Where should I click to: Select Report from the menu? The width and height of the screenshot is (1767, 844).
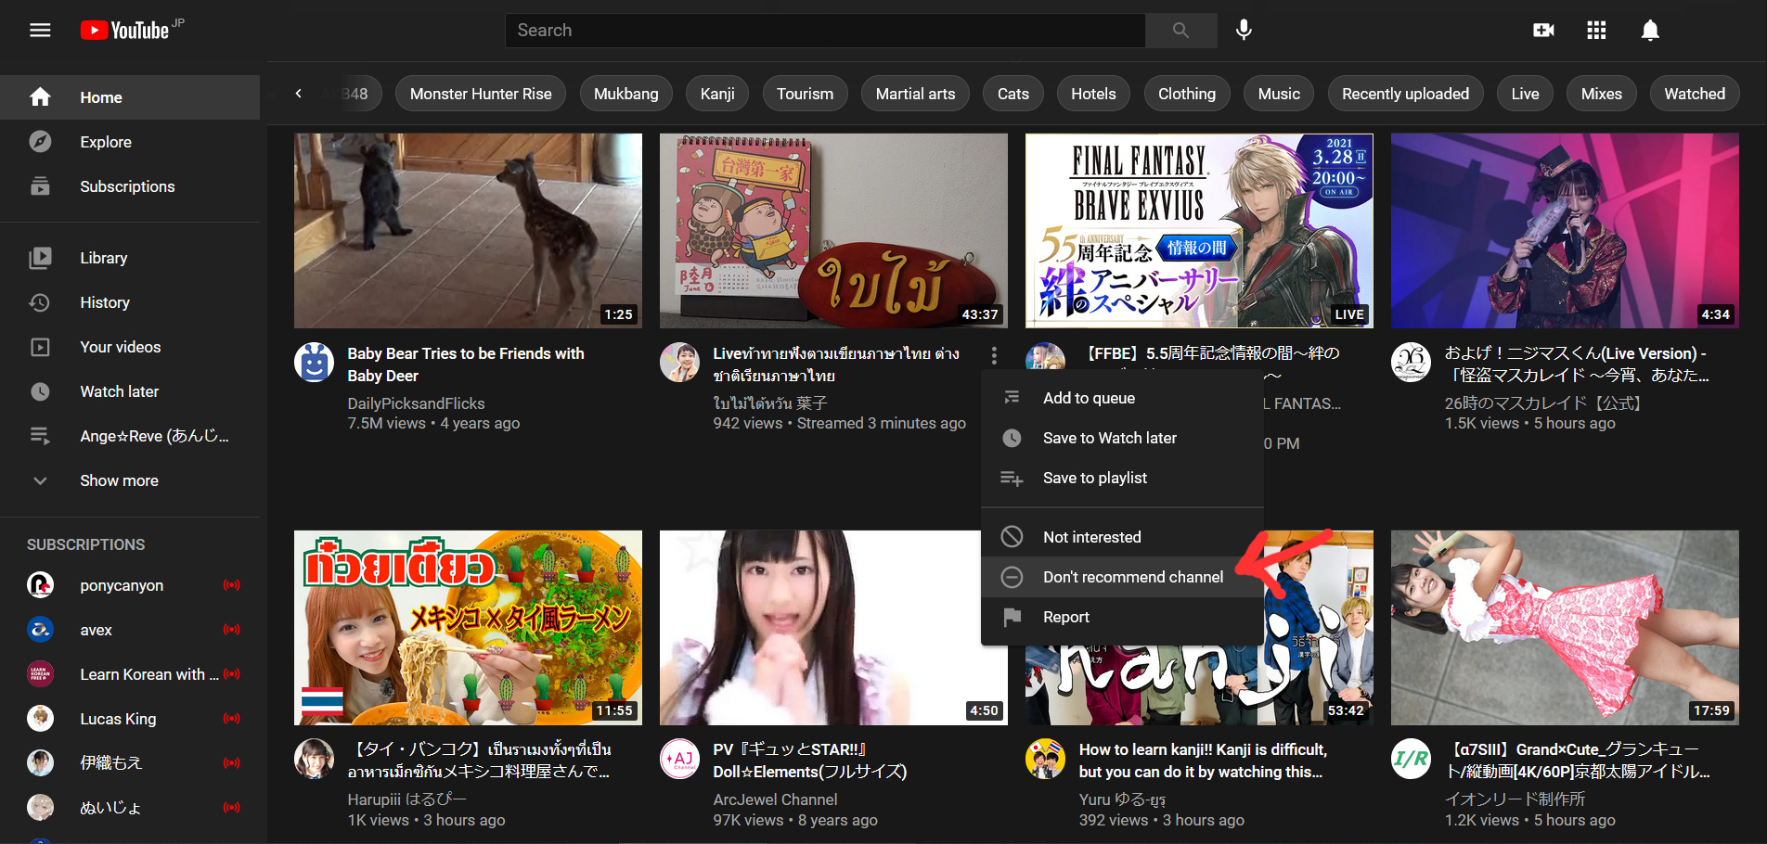point(1122,617)
